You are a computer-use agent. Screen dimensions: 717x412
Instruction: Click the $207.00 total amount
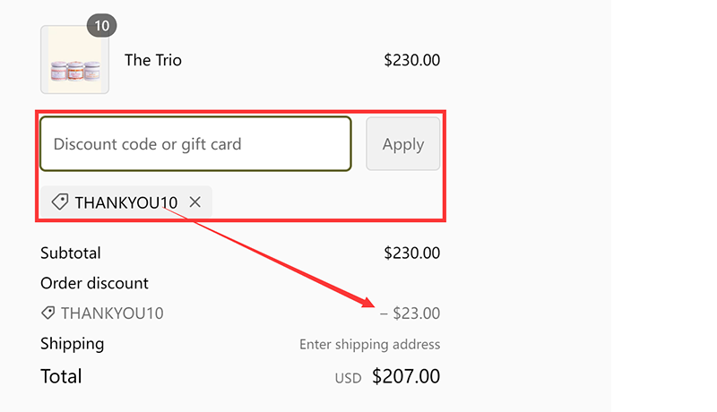pos(406,376)
